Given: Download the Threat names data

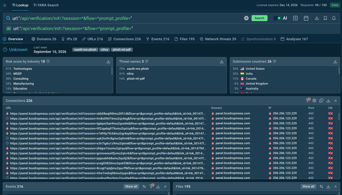Looking at the screenshot, I should pos(222,62).
